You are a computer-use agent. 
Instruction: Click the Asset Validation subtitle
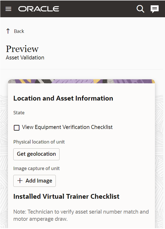[25, 58]
